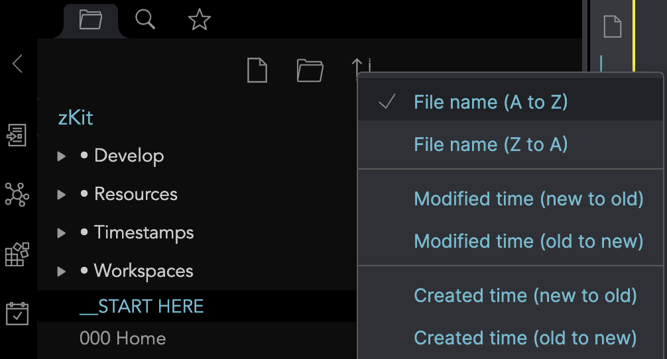This screenshot has width=667, height=359.
Task: Create a new folder
Action: pyautogui.click(x=310, y=70)
